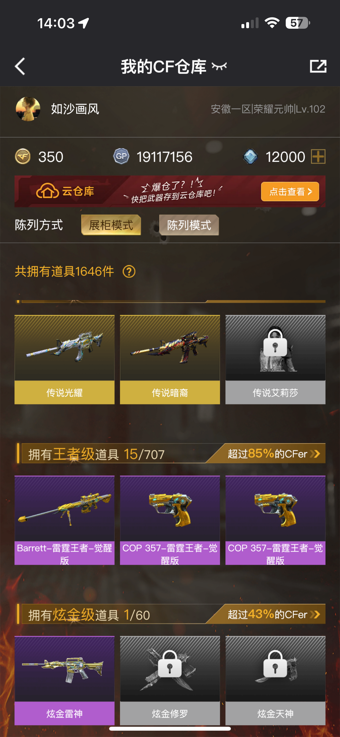
Task: Switch to 陈列模式 display mode
Action: [189, 225]
